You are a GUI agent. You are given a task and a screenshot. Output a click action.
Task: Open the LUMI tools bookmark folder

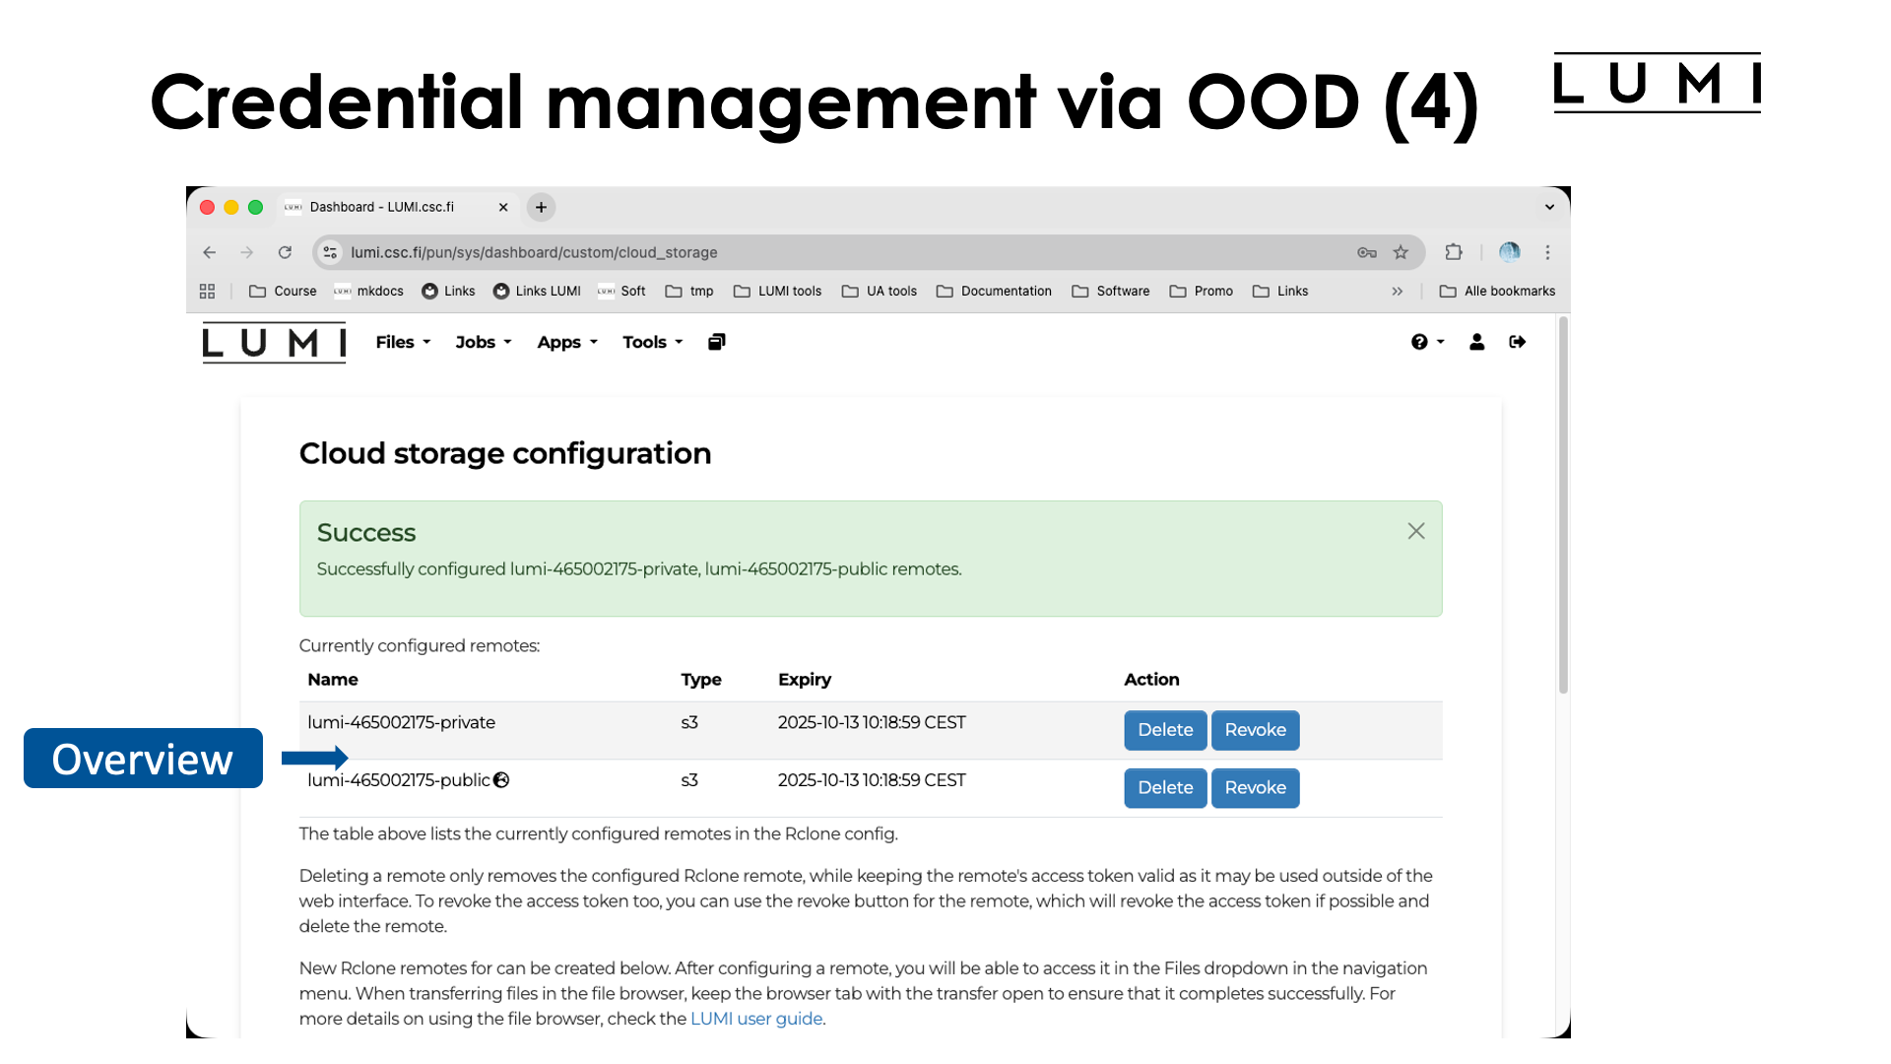click(x=788, y=291)
